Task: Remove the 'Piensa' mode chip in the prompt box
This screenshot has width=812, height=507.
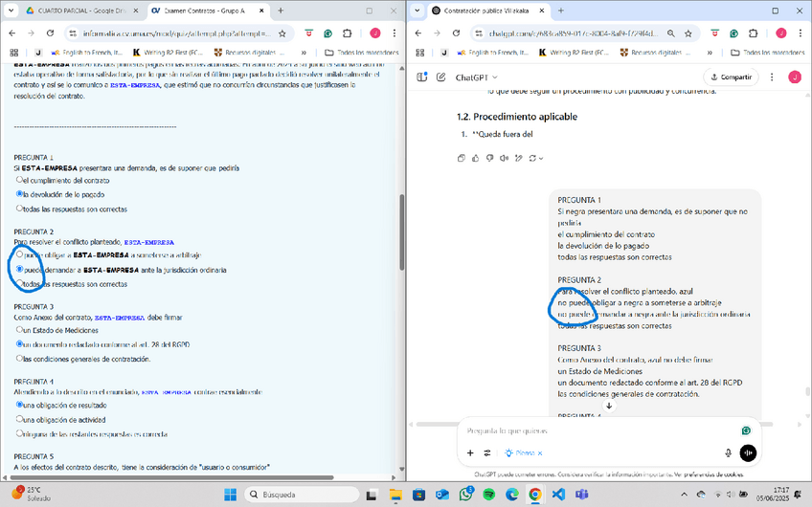Action: coord(540,453)
